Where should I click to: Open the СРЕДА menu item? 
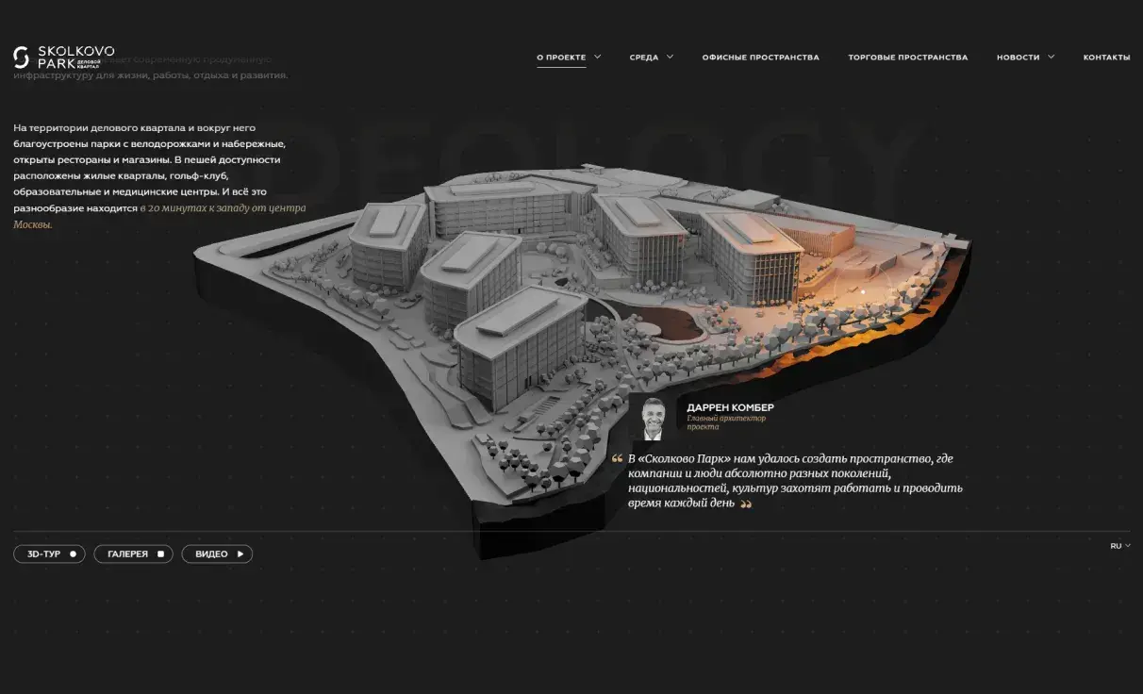click(644, 58)
